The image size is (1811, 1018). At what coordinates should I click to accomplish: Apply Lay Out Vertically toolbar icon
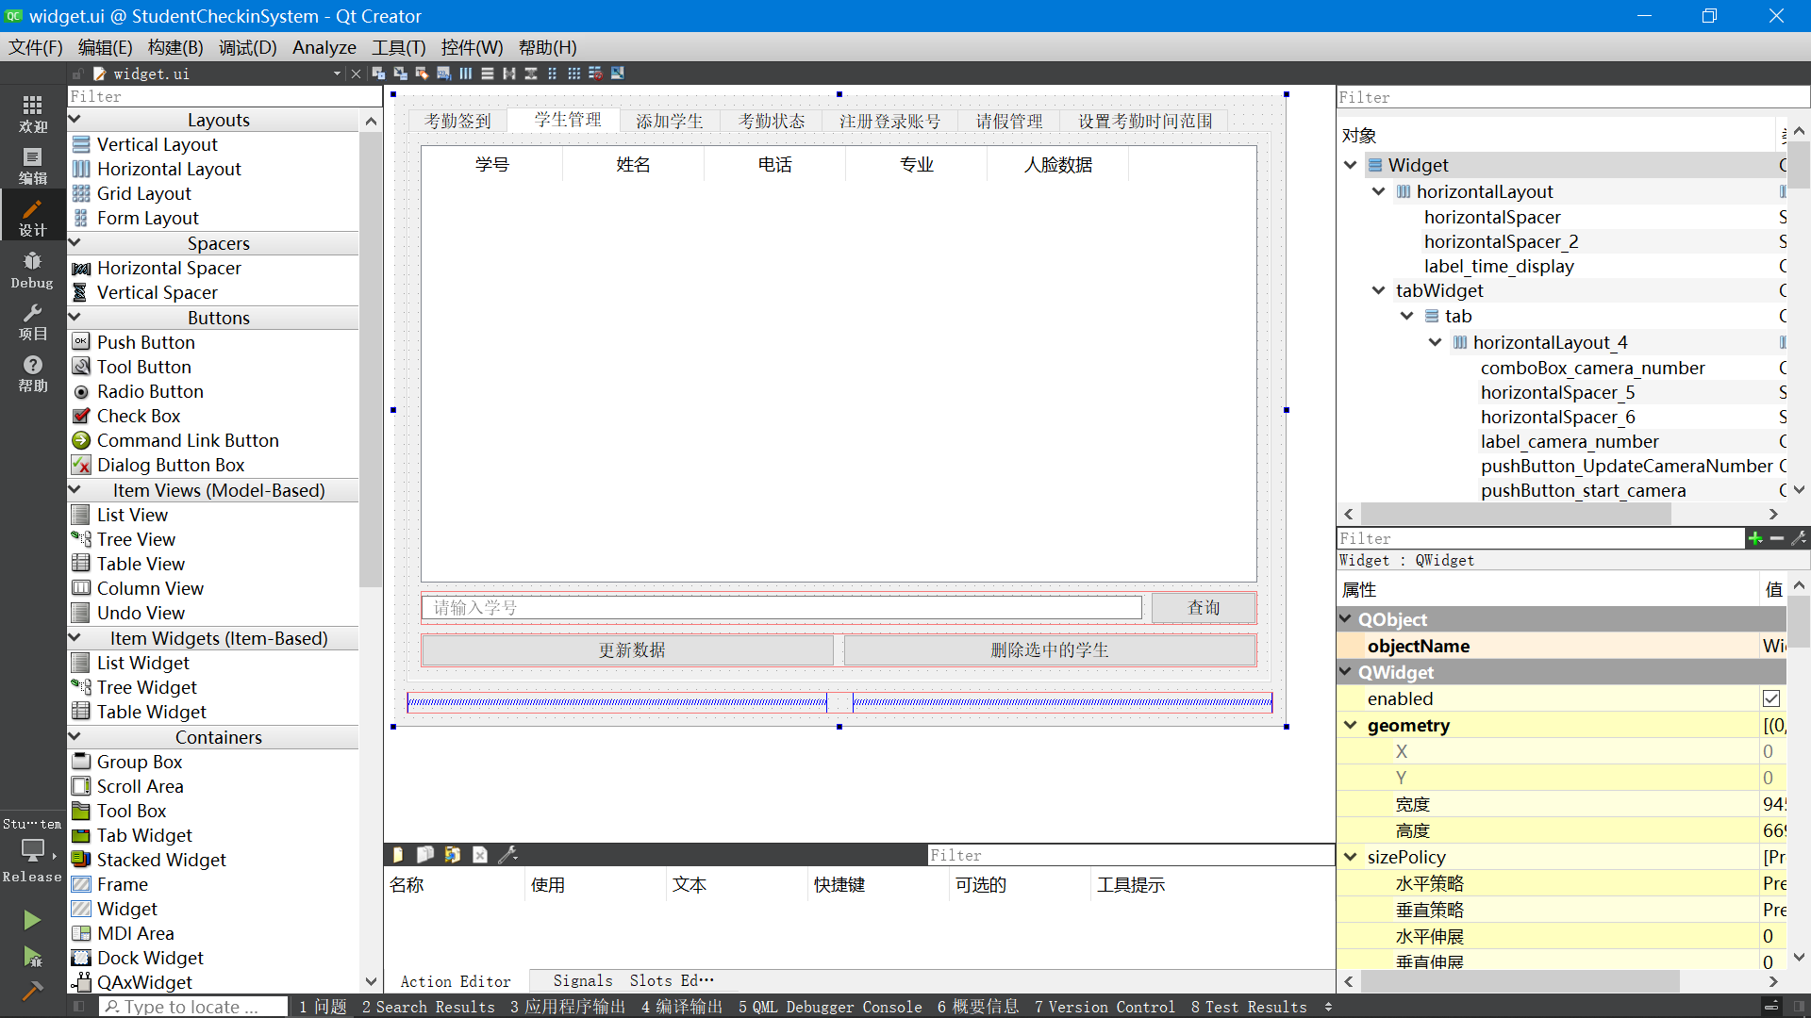pos(488,74)
